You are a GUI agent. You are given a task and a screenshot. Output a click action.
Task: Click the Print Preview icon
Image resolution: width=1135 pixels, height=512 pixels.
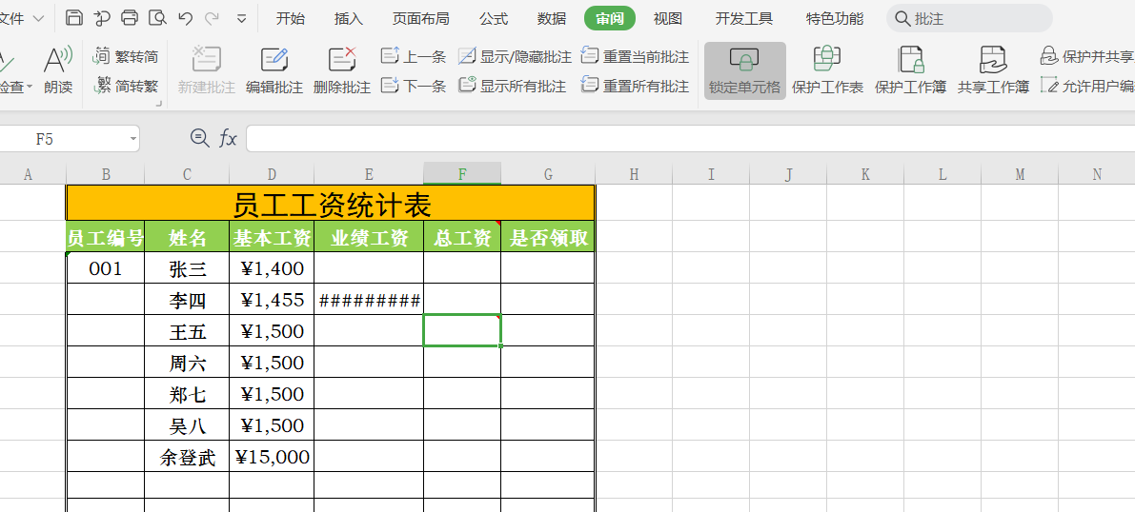157,18
